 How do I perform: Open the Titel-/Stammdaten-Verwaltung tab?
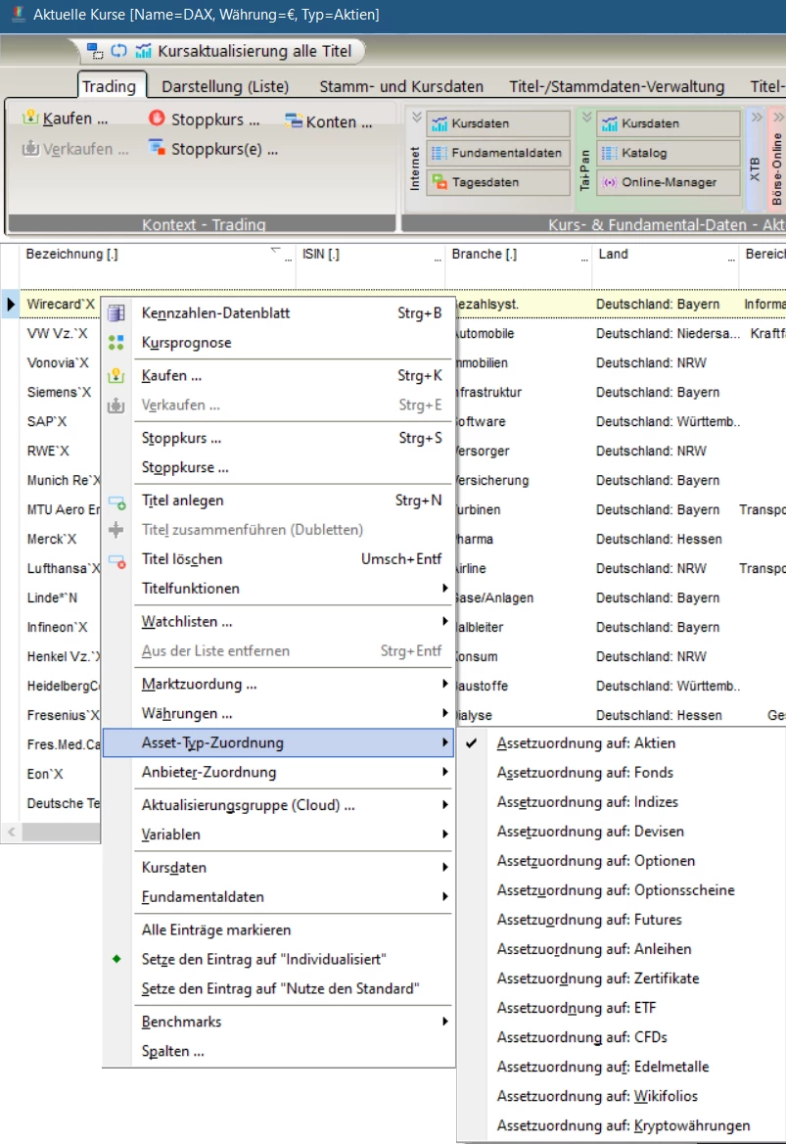617,86
